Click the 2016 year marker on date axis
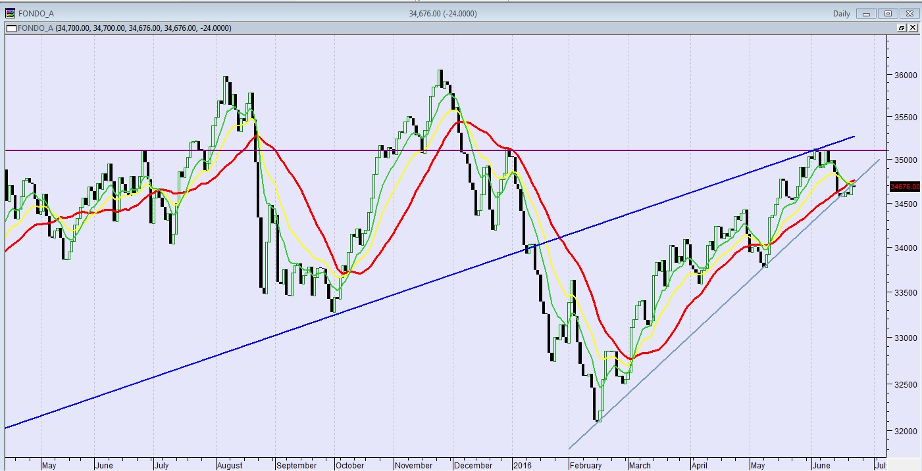The image size is (922, 471). pos(522,465)
